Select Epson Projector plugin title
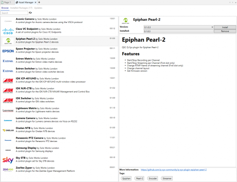Viewport: 237px width, 182px height. [x=25, y=48]
